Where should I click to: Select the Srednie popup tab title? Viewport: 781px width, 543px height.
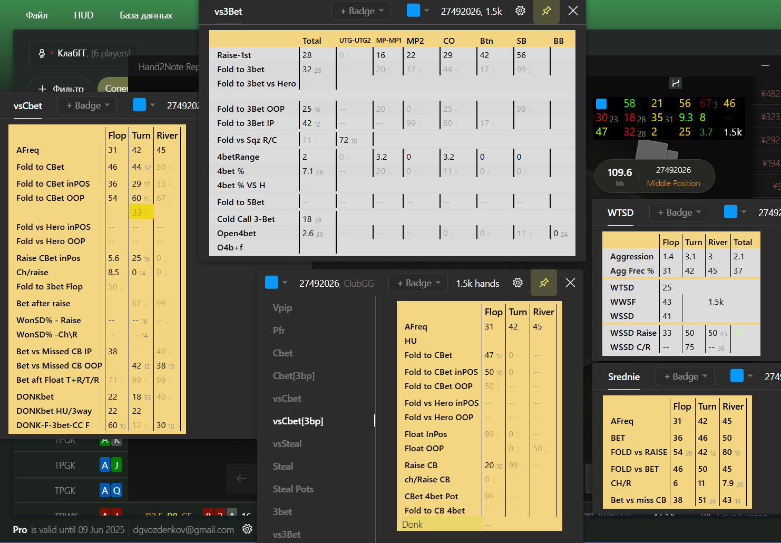[x=624, y=377]
